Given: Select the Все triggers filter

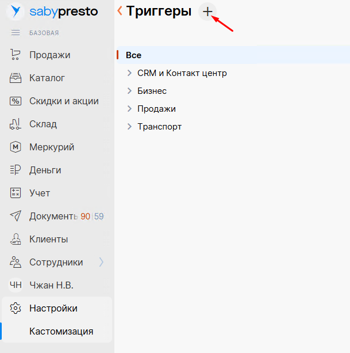Looking at the screenshot, I should click(x=133, y=55).
